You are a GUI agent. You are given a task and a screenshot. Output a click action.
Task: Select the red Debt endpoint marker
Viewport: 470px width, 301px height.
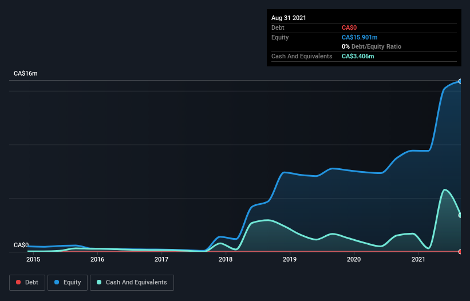(460, 252)
